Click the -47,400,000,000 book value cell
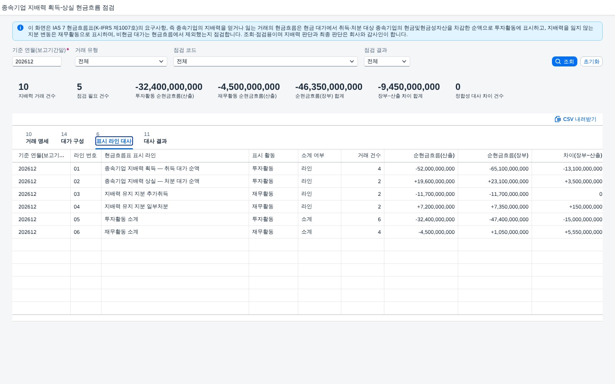Screen dimensions: 615x384 [495, 219]
